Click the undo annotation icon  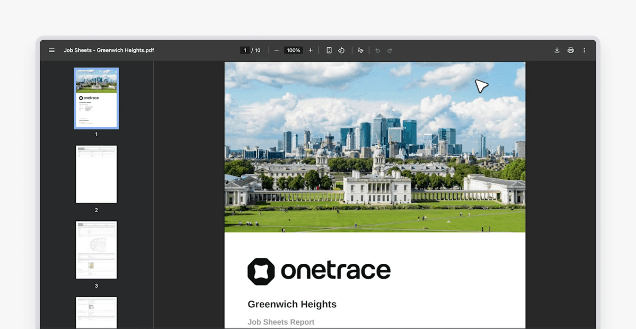377,50
